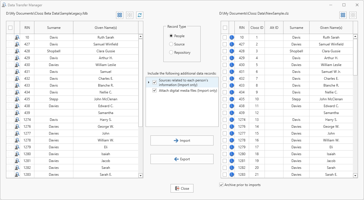Click deselect-all icon above right destination table
This screenshot has width=364, height=200.
click(353, 15)
